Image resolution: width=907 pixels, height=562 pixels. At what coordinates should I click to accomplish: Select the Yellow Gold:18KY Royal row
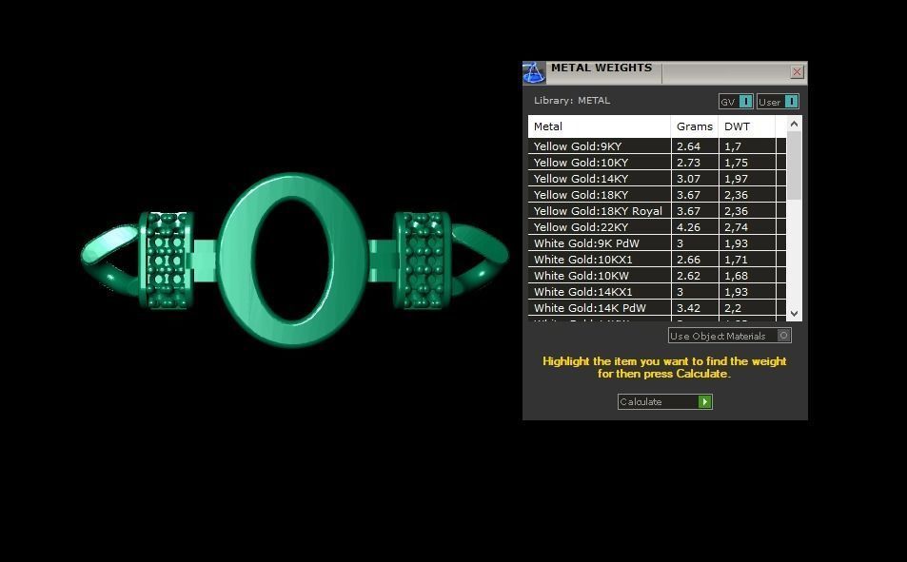[x=657, y=211]
